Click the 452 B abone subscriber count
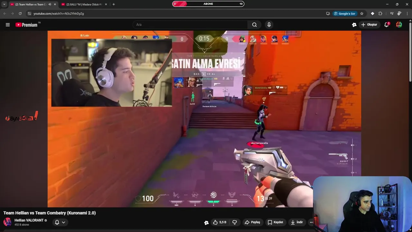 [22, 225]
